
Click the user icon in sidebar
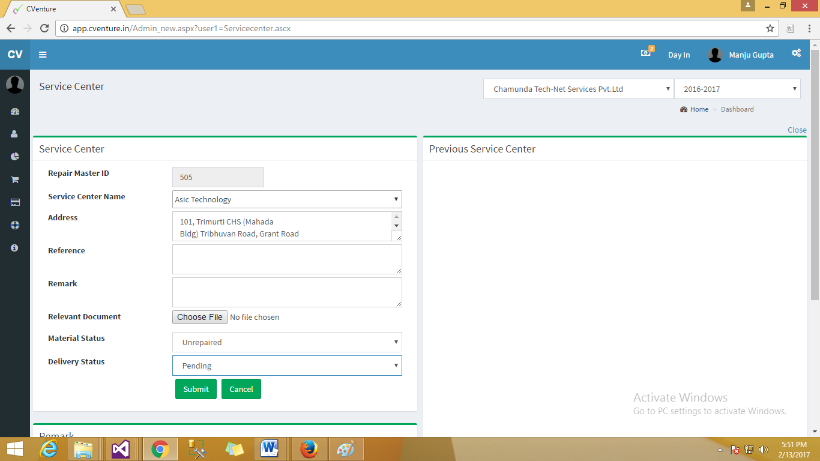[x=15, y=134]
